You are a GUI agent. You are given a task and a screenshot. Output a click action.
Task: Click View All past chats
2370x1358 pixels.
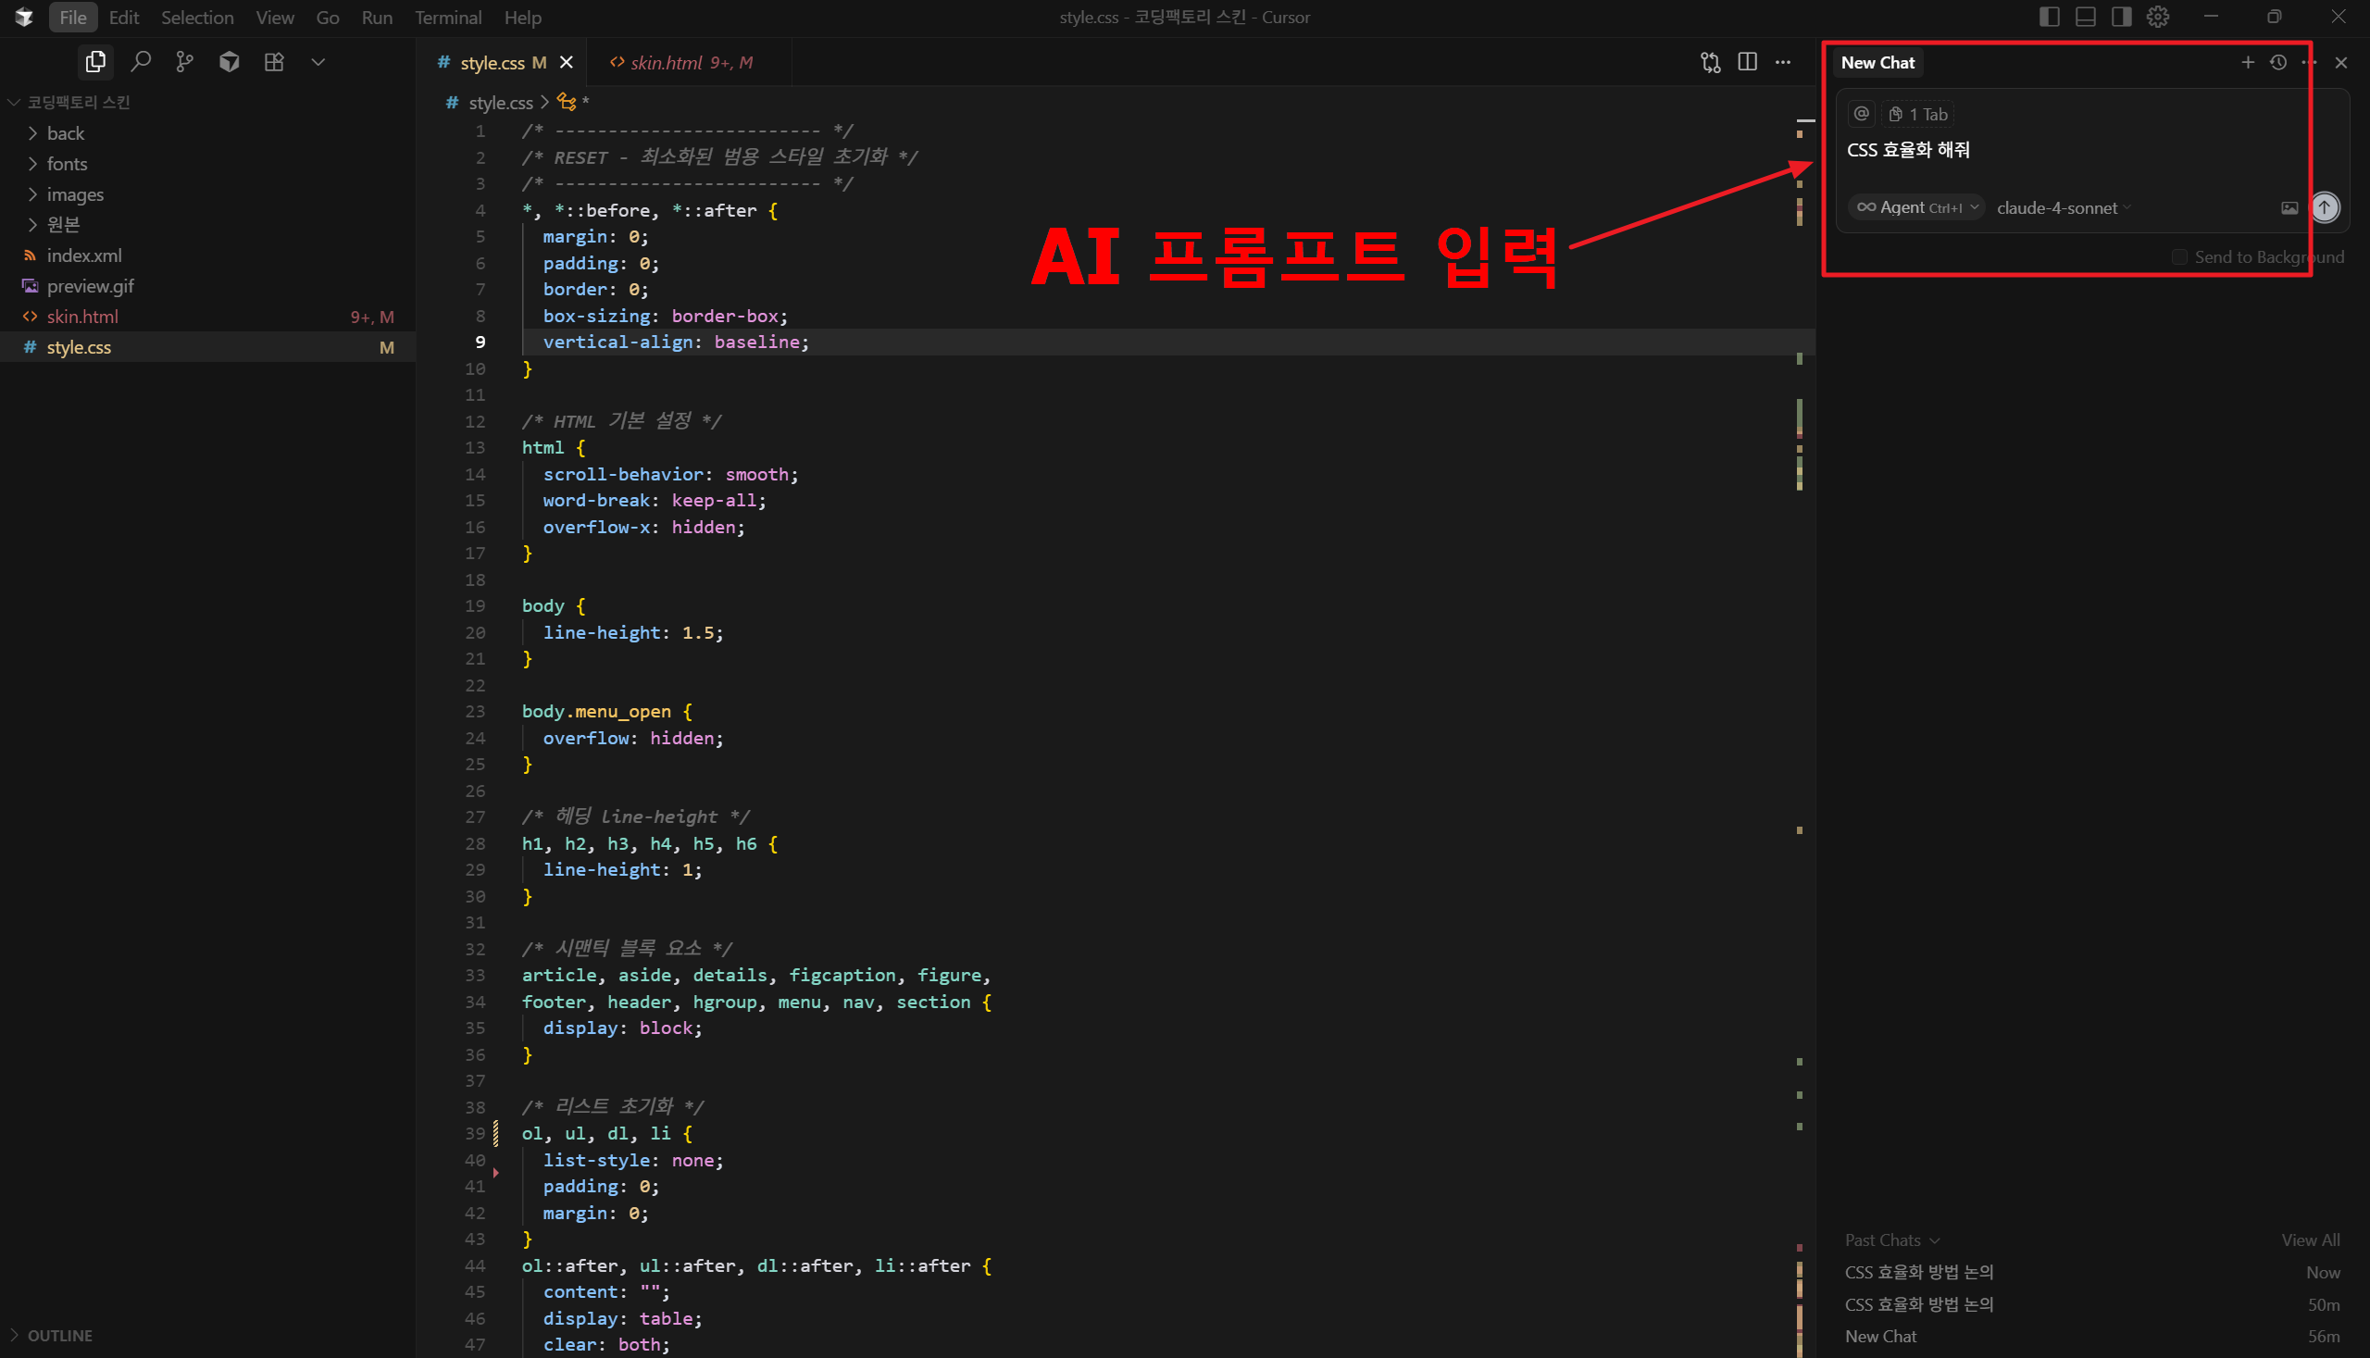pos(2310,1240)
